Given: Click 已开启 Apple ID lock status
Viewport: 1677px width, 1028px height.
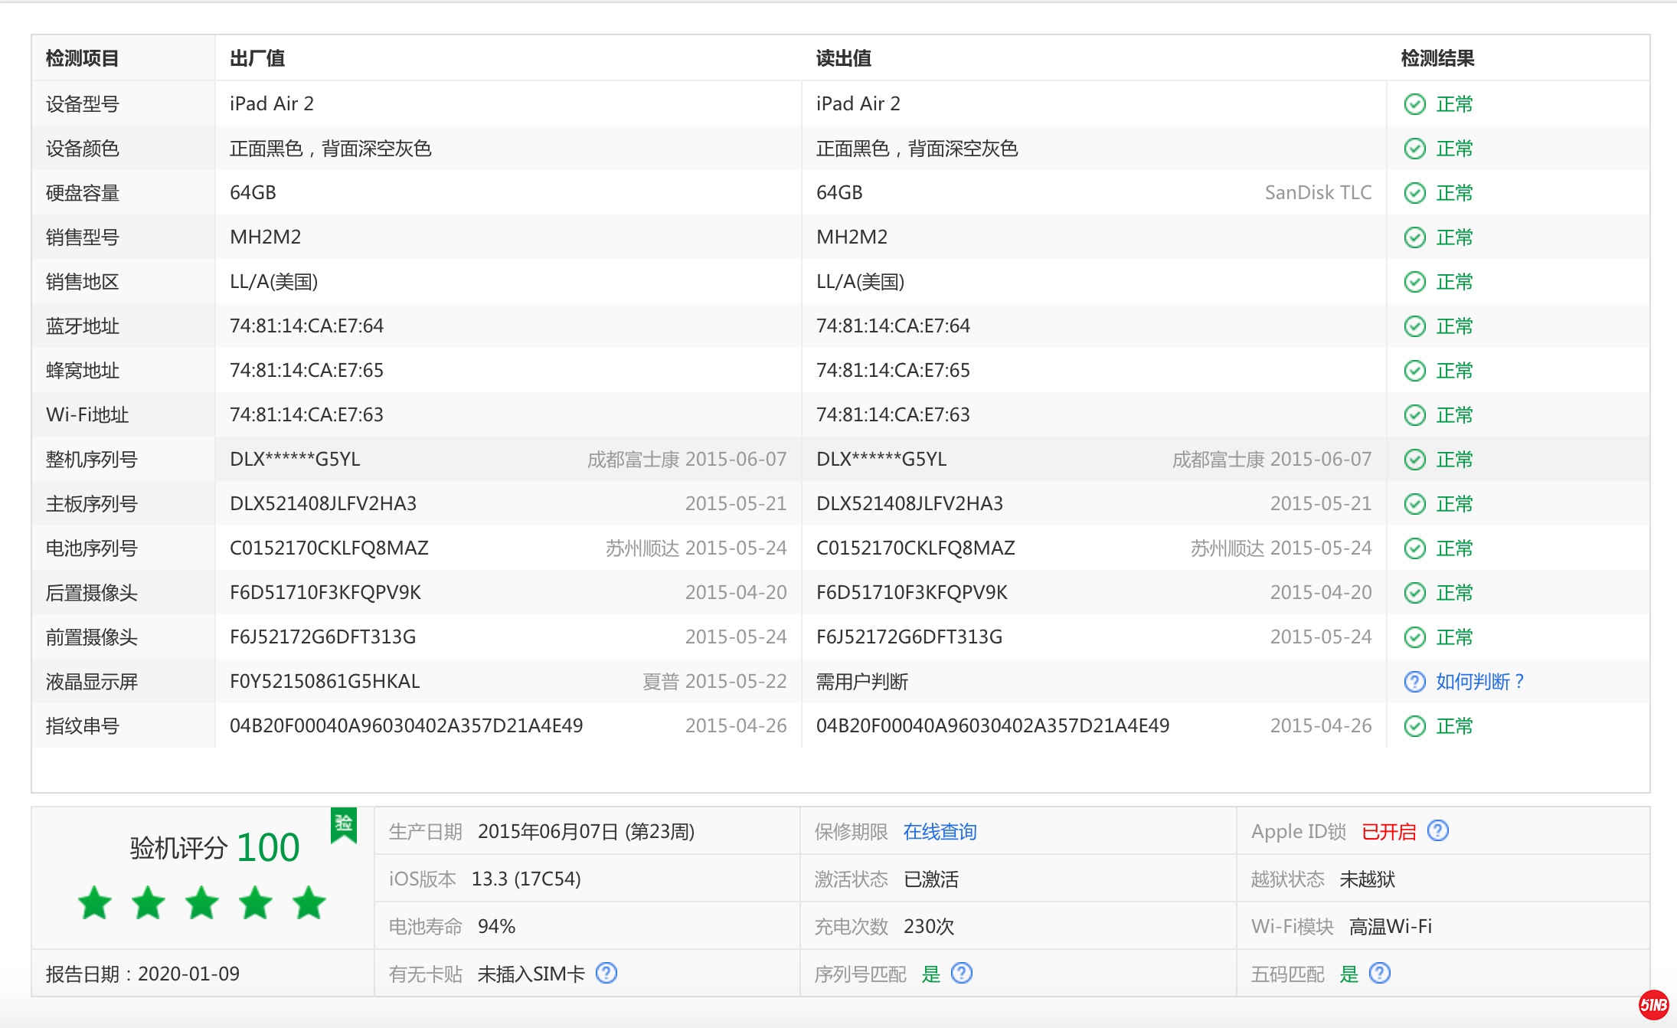Looking at the screenshot, I should [x=1388, y=832].
